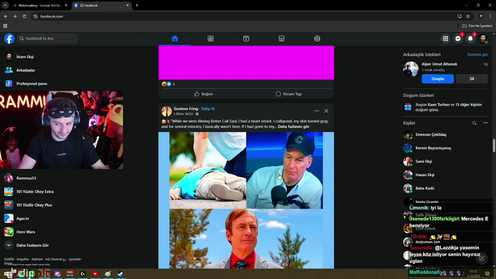Expand post text with Daha fazlasını gör
Viewport: 496px width, 279px height.
click(293, 126)
